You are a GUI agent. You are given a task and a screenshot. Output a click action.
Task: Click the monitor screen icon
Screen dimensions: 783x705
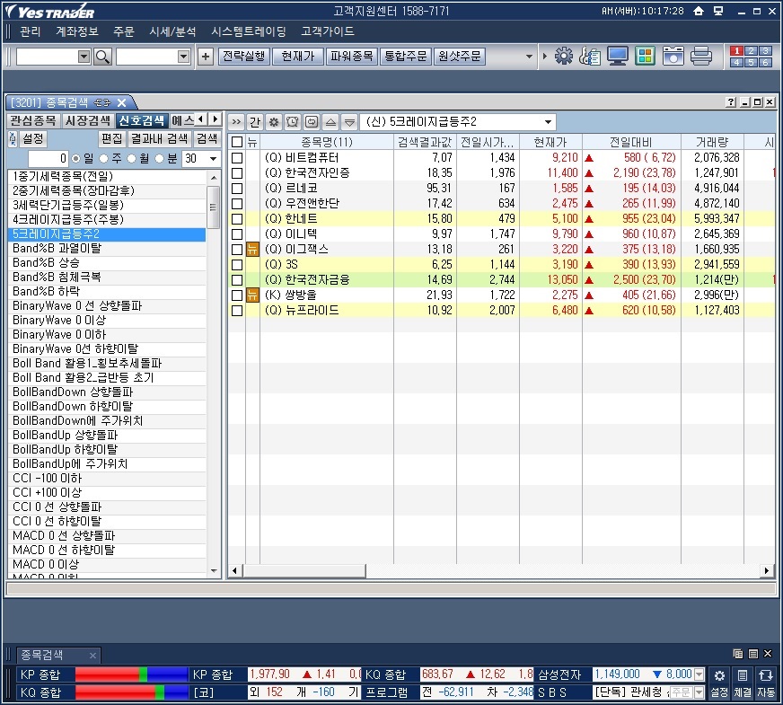click(618, 56)
